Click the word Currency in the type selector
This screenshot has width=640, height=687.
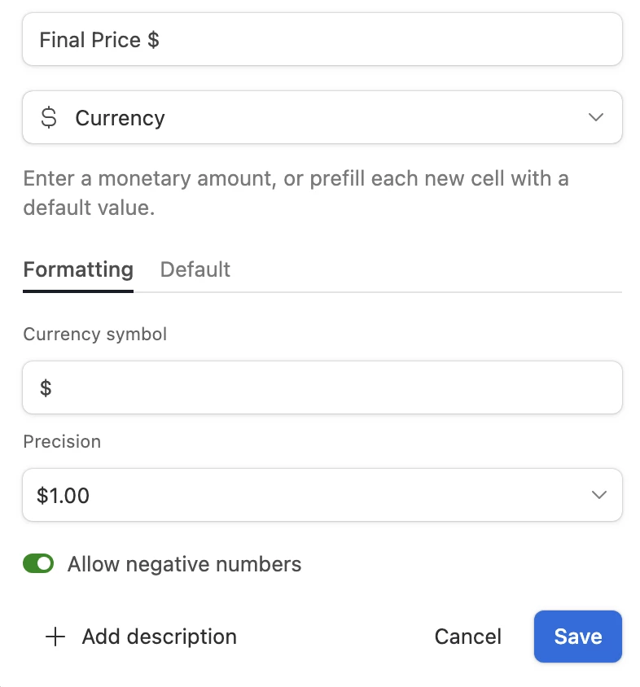tap(120, 118)
